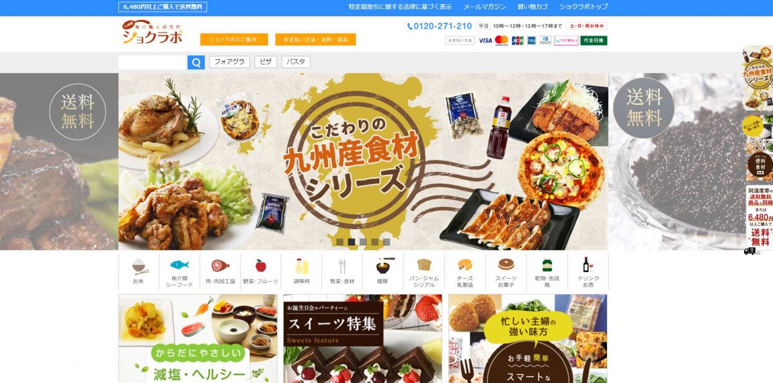Select the ドリンク お酒 wine bottle category

pyautogui.click(x=588, y=272)
